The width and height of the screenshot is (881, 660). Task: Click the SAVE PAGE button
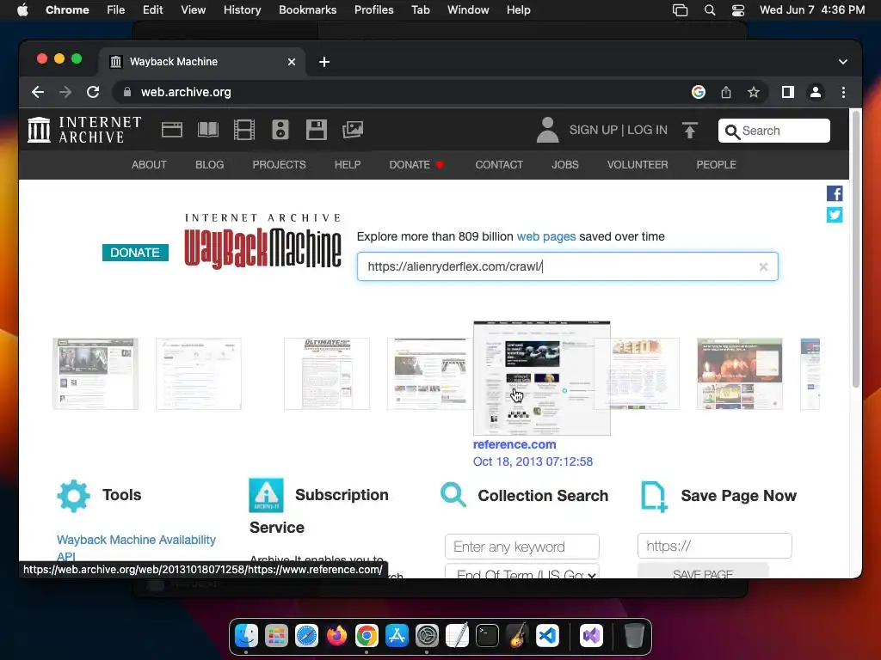[x=703, y=571]
